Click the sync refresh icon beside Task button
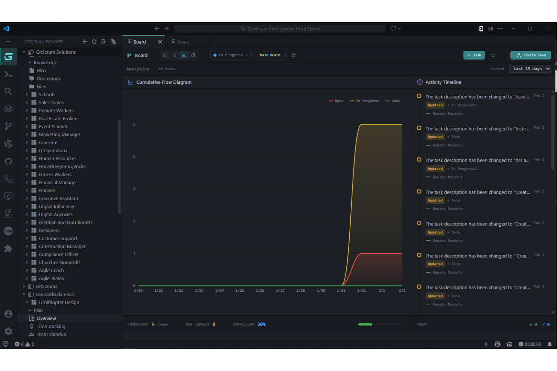The height and width of the screenshot is (371, 557). pos(493,55)
